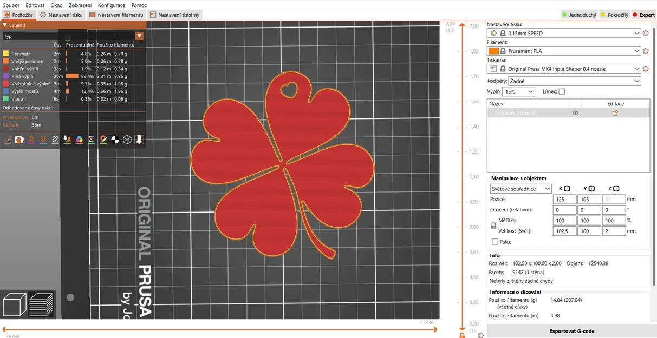Open the Soubor menu

11,5
